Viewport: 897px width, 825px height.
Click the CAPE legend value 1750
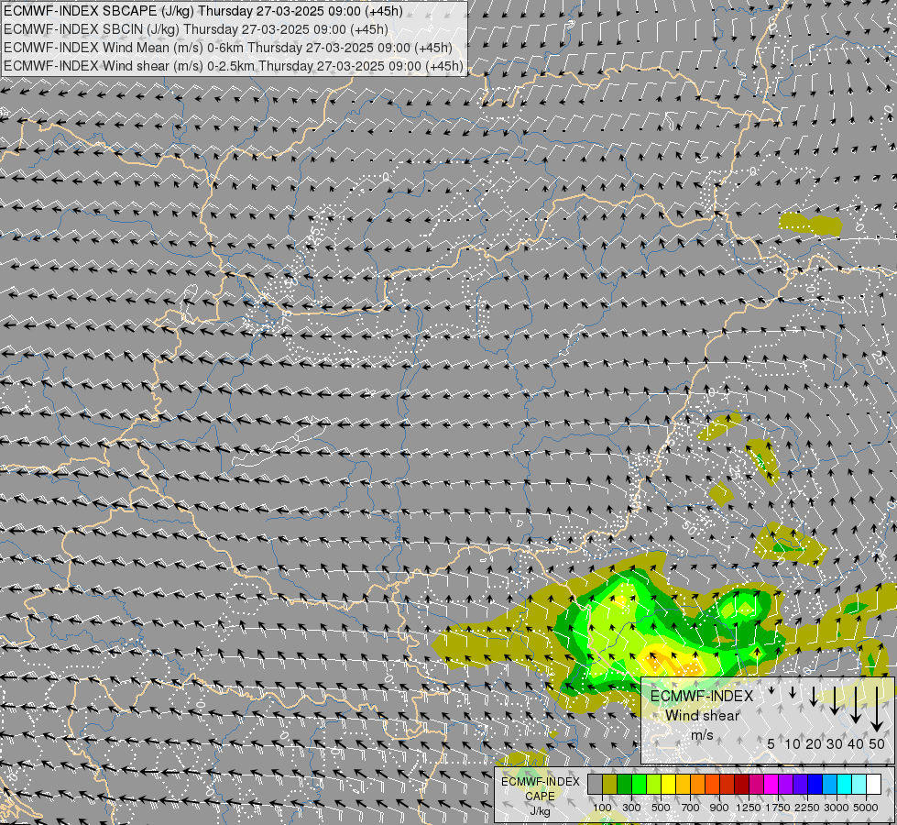pos(778,808)
